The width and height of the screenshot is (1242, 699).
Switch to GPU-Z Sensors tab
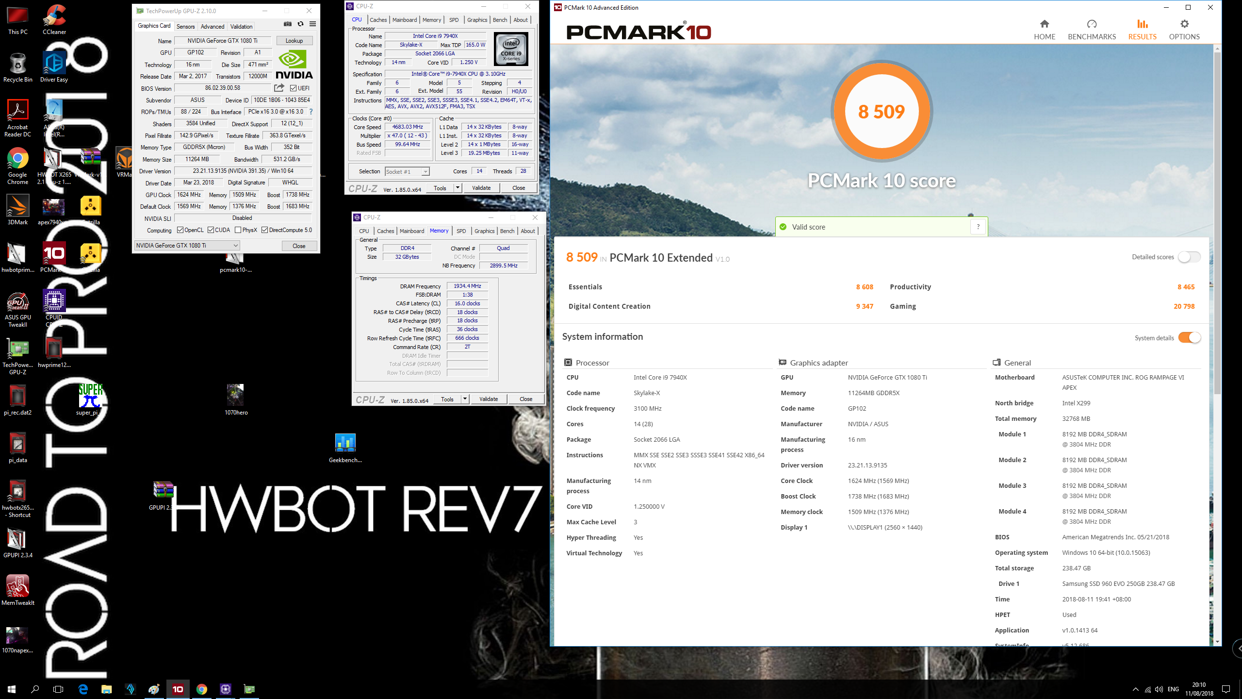coord(185,27)
